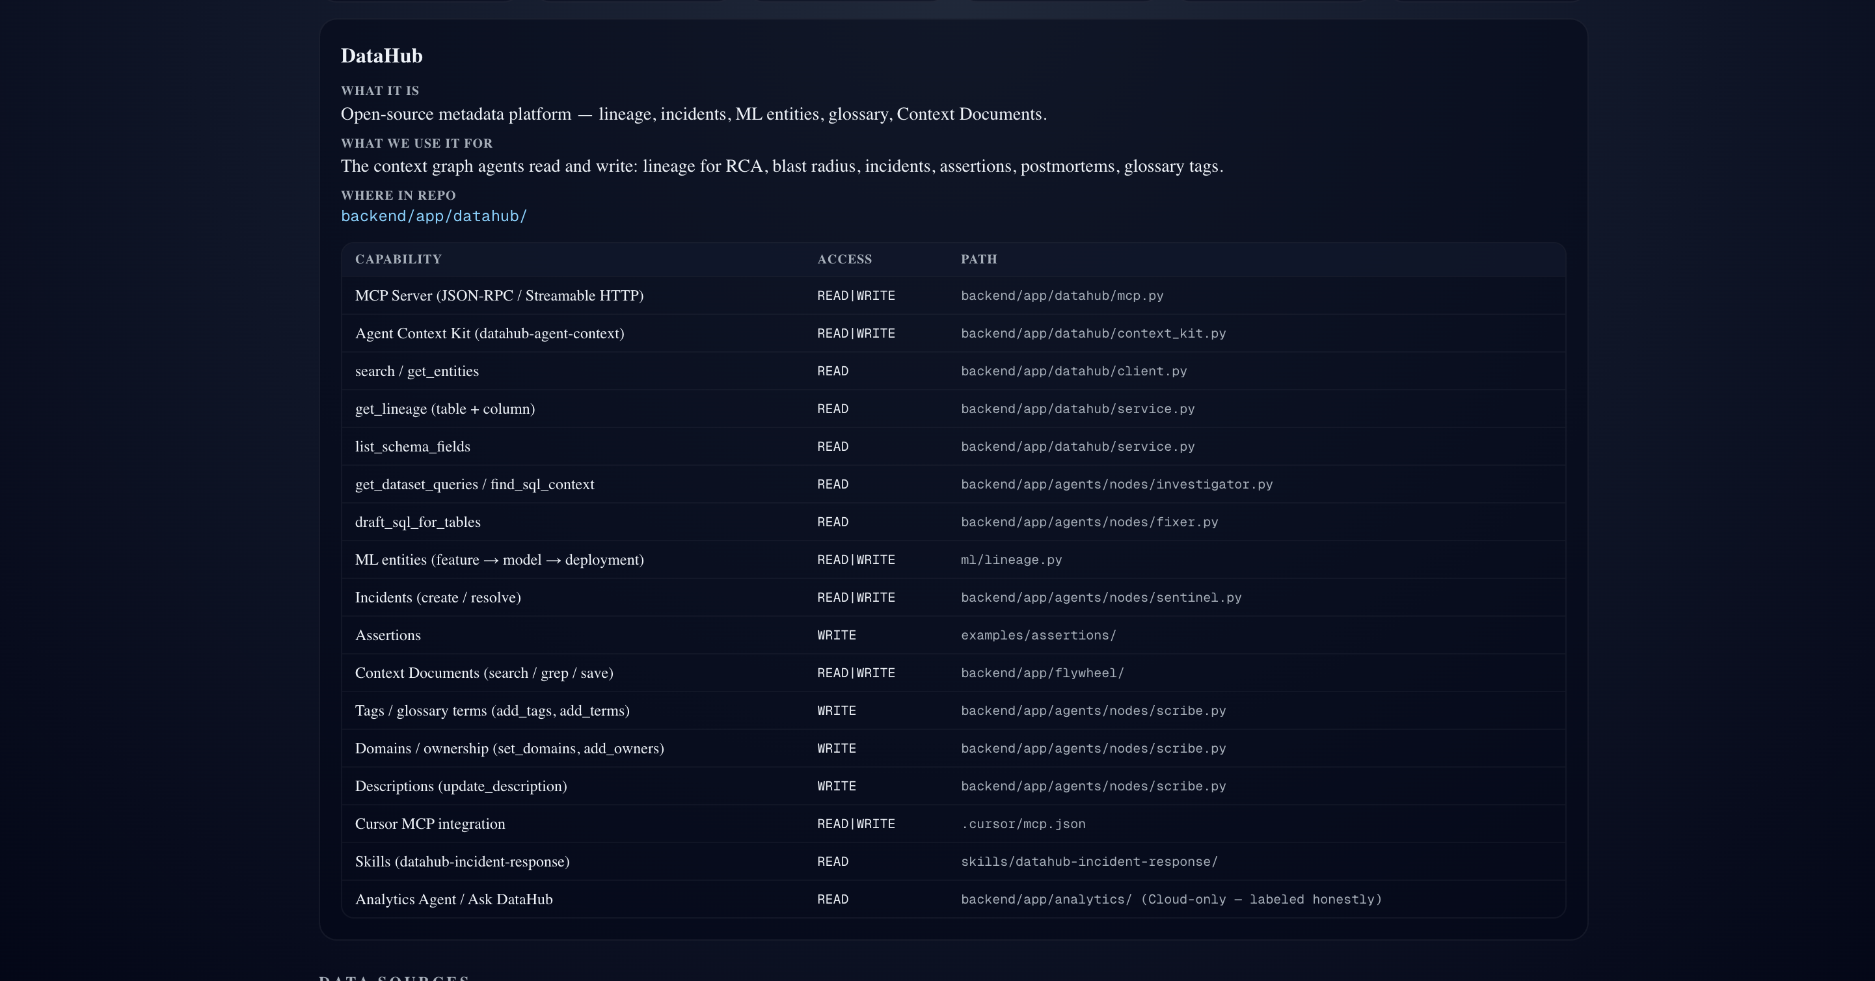Click path skills/datahub-incident-response/
This screenshot has width=1875, height=981.
[x=1090, y=863]
